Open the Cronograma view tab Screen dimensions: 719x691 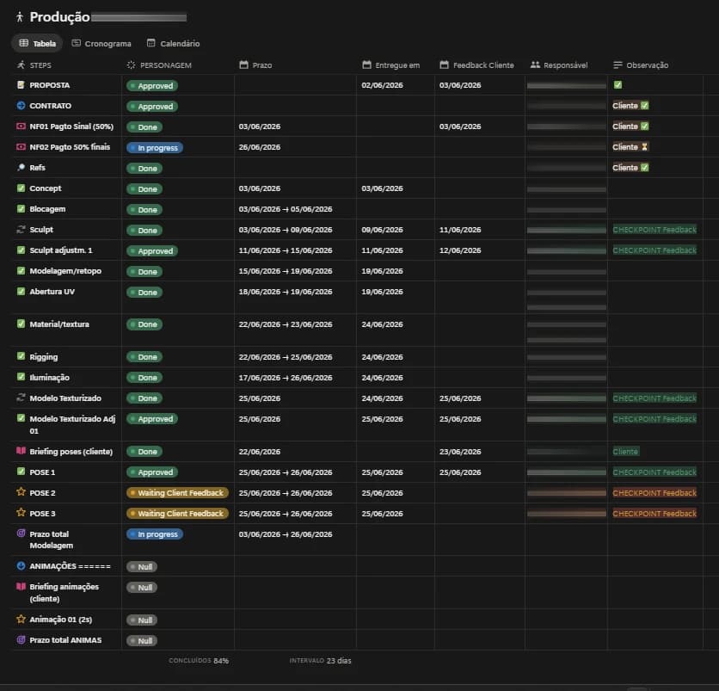(x=101, y=43)
